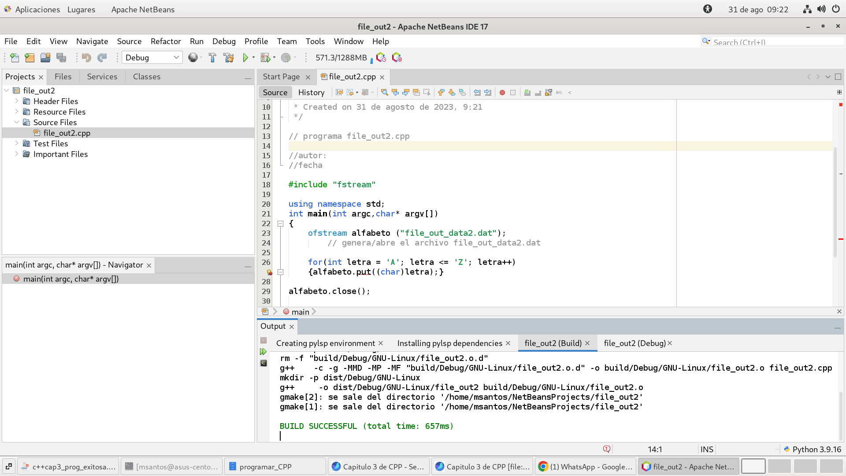Expand the Header Files tree node
846x476 pixels.
[17, 101]
